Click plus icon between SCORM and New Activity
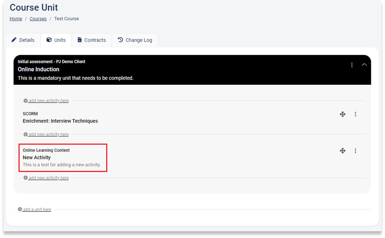The image size is (385, 238). tap(25, 134)
